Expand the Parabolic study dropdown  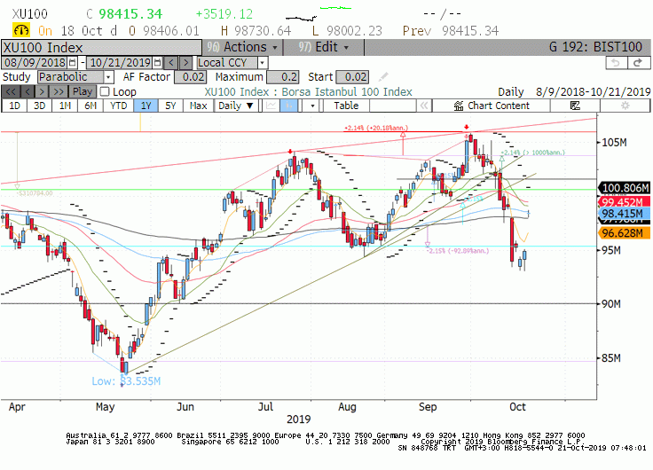point(108,77)
